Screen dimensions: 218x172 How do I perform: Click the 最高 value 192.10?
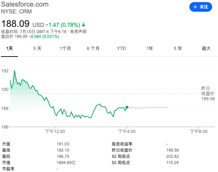pyautogui.click(x=63, y=150)
